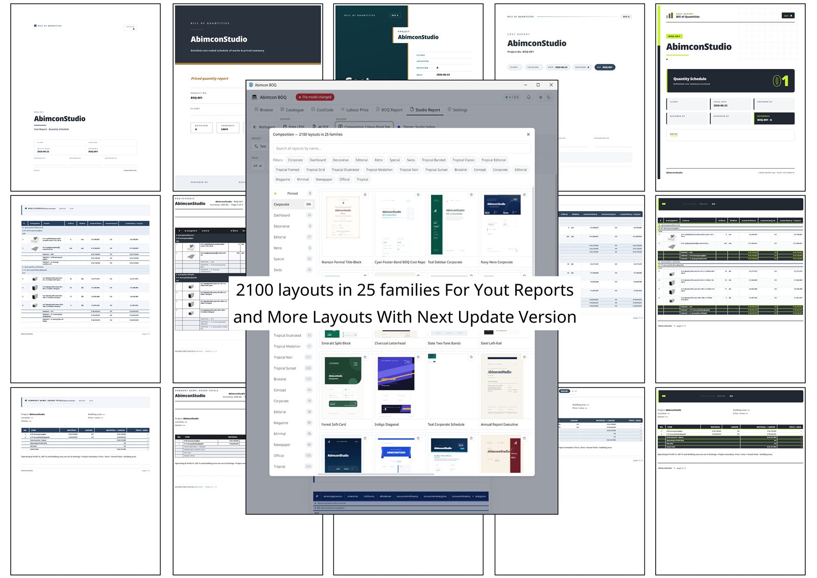Select the Studio Report tab
The width and height of the screenshot is (817, 578).
[x=425, y=110]
